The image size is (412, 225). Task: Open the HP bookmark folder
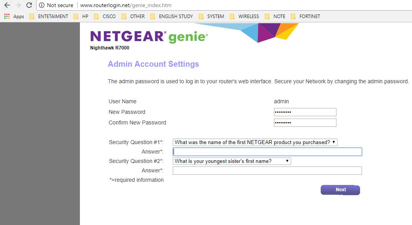(x=81, y=16)
